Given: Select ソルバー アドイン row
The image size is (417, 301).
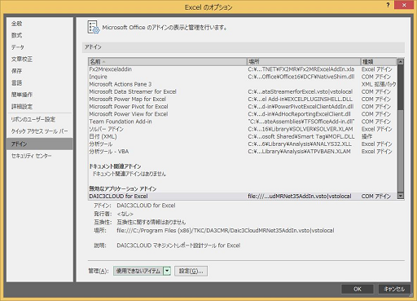Looking at the screenshot, I should point(243,129).
